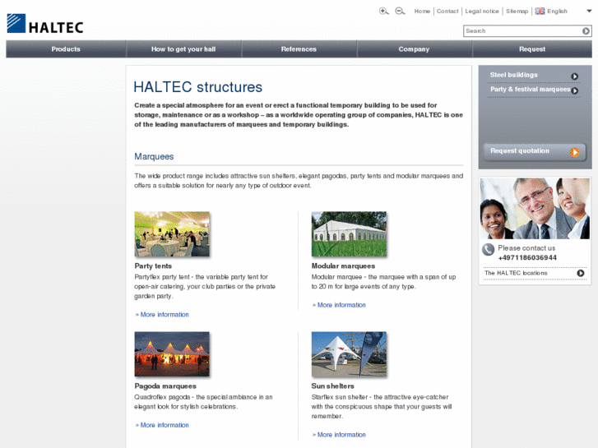598x448 pixels.
Task: Open the Products menu
Action: click(66, 49)
